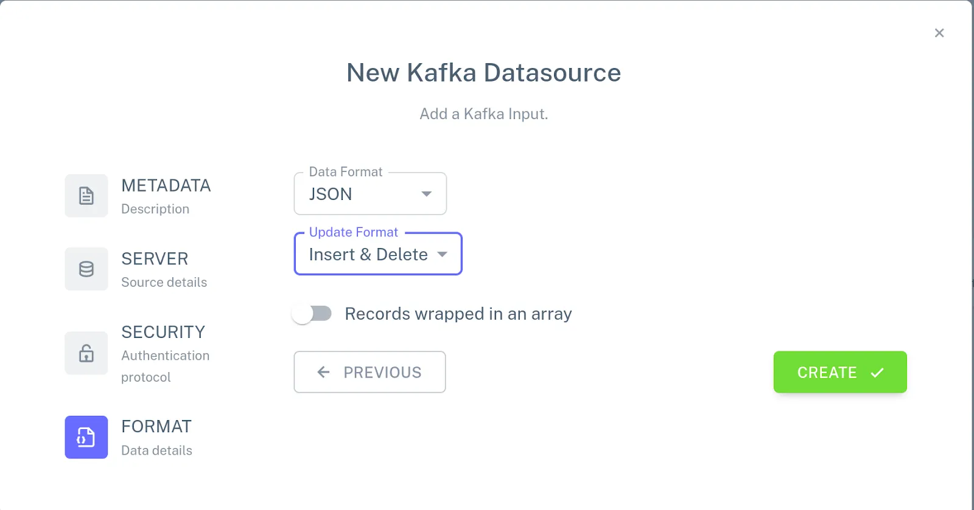Click the 'New Kafka Datasource' heading
The width and height of the screenshot is (974, 510).
point(484,73)
